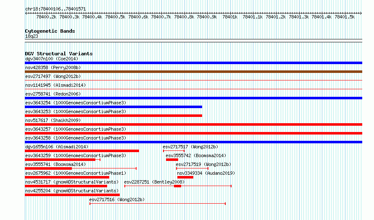Click the 78401k ruler tick label
374x220 pixels.
(x=230, y=17)
